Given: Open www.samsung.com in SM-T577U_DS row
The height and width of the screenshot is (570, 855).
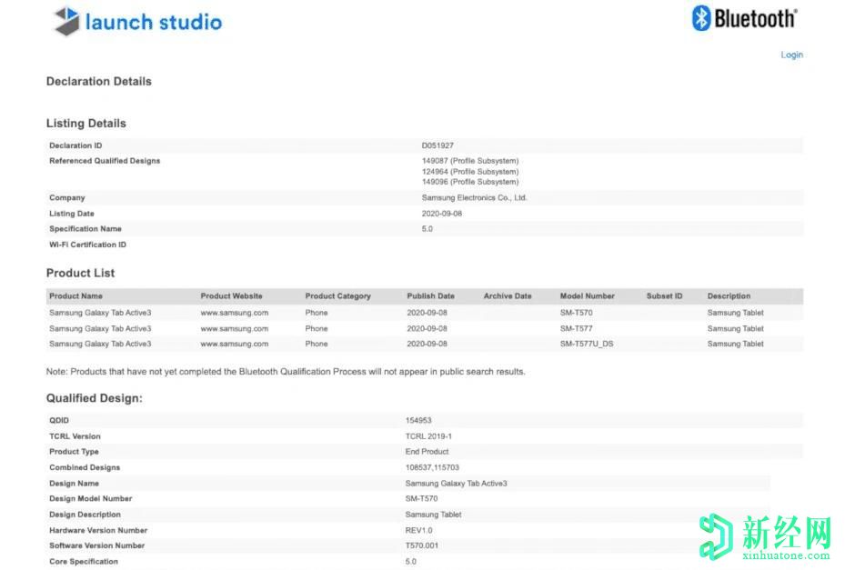Looking at the screenshot, I should (x=234, y=344).
